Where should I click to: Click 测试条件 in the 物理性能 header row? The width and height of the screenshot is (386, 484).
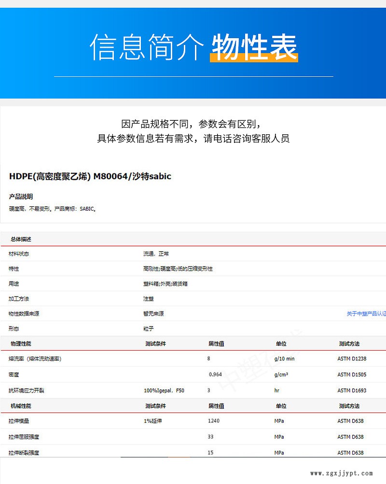(x=156, y=344)
